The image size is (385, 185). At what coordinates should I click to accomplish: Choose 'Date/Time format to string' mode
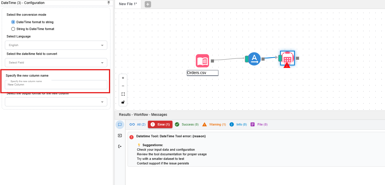tap(13, 22)
